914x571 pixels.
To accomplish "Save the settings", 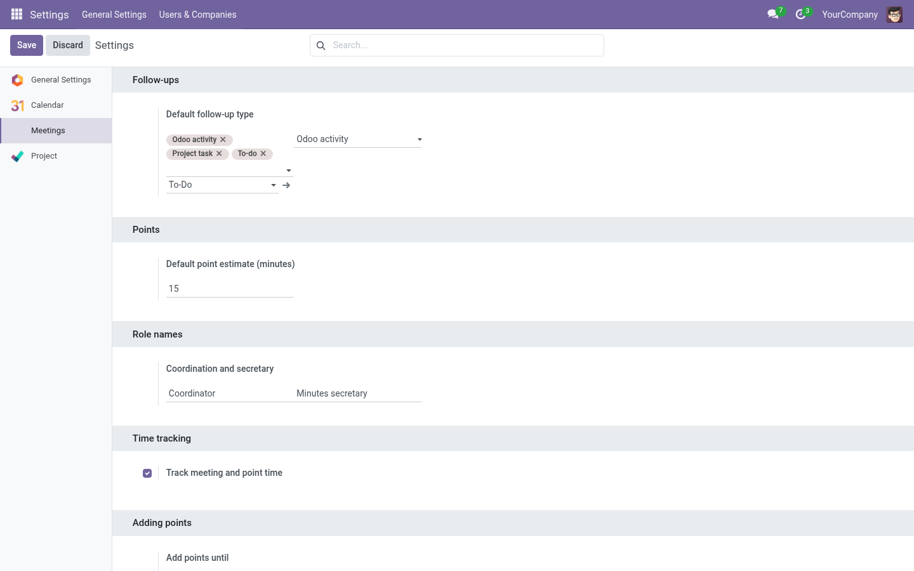I will point(27,45).
